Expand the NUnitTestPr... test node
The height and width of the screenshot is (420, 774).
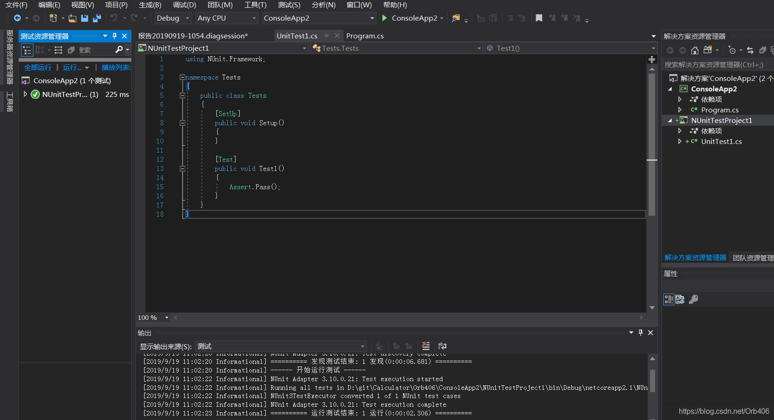pos(26,94)
